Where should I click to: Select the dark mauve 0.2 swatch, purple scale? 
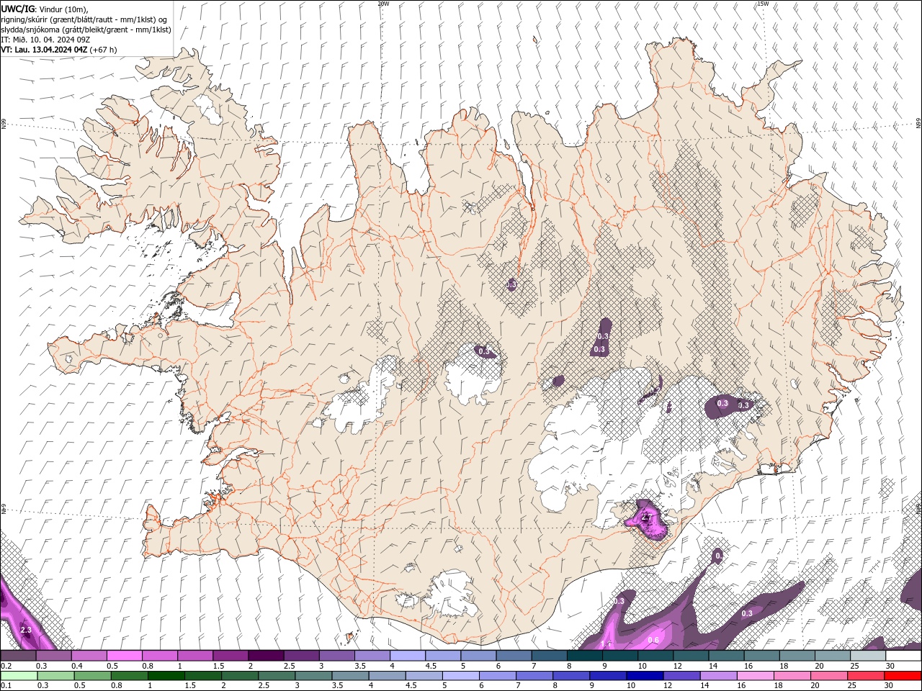[x=18, y=656]
